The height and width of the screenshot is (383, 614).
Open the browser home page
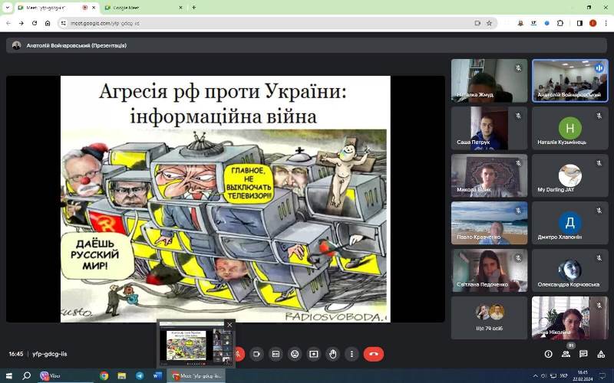[x=48, y=24]
